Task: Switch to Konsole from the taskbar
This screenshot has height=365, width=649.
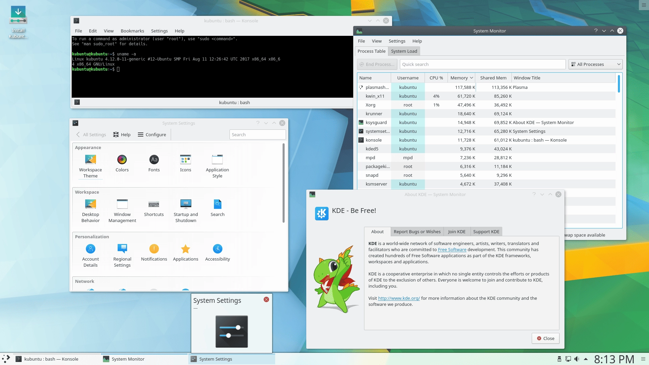Action: pos(56,359)
